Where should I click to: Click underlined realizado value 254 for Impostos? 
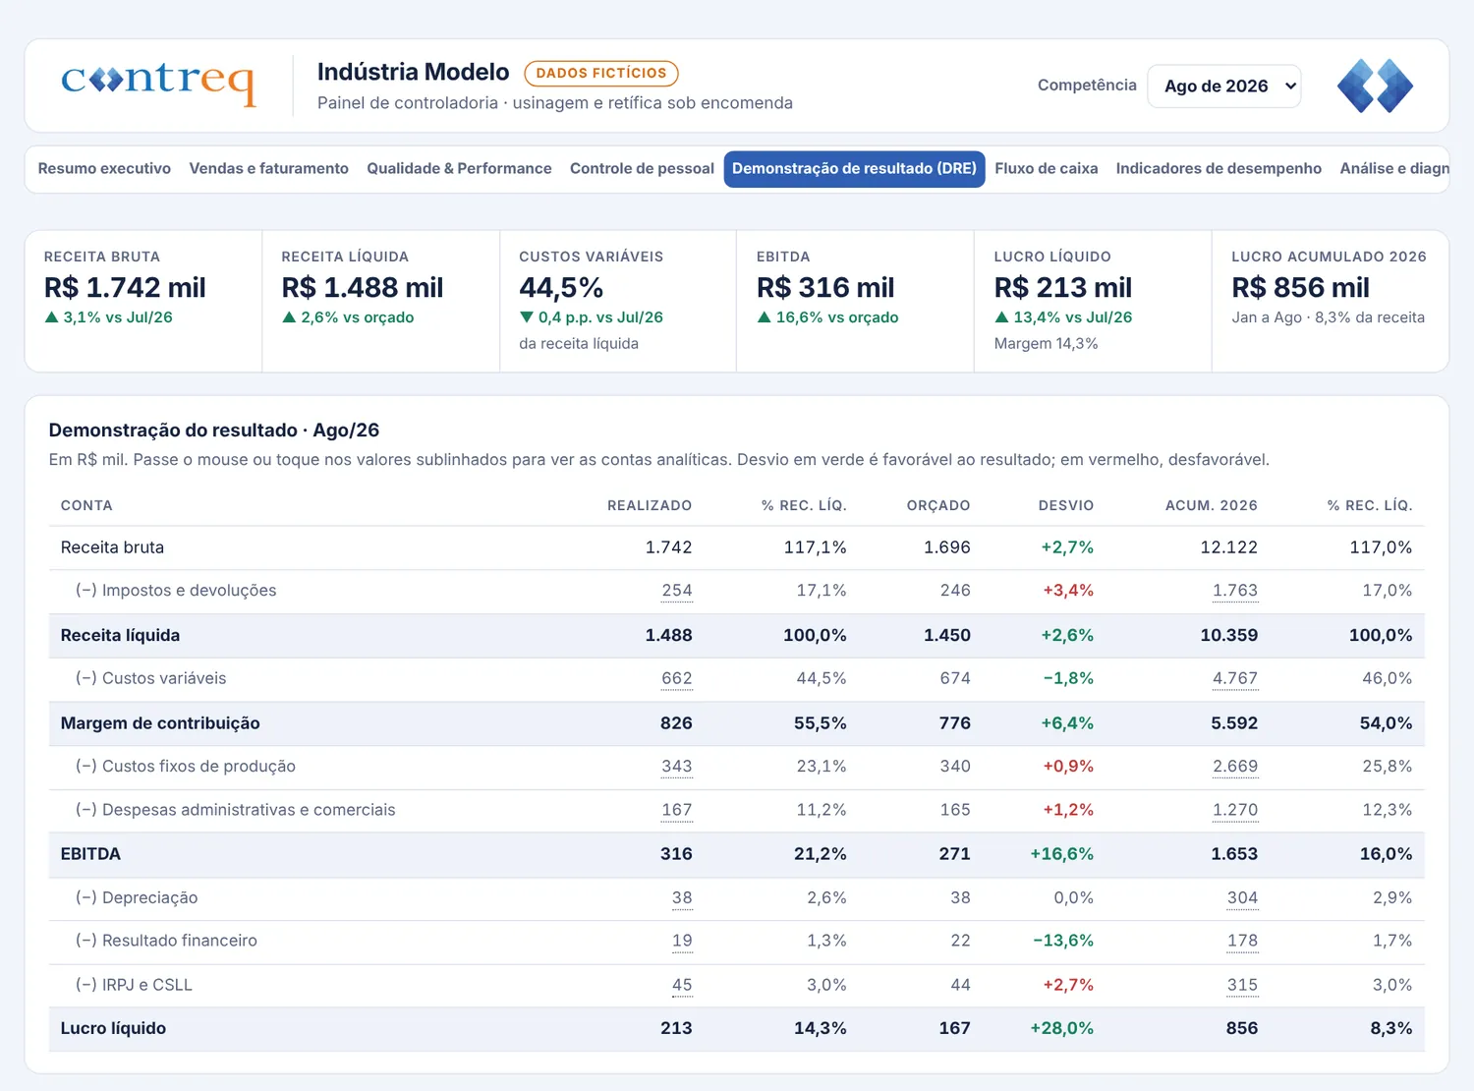click(x=676, y=591)
